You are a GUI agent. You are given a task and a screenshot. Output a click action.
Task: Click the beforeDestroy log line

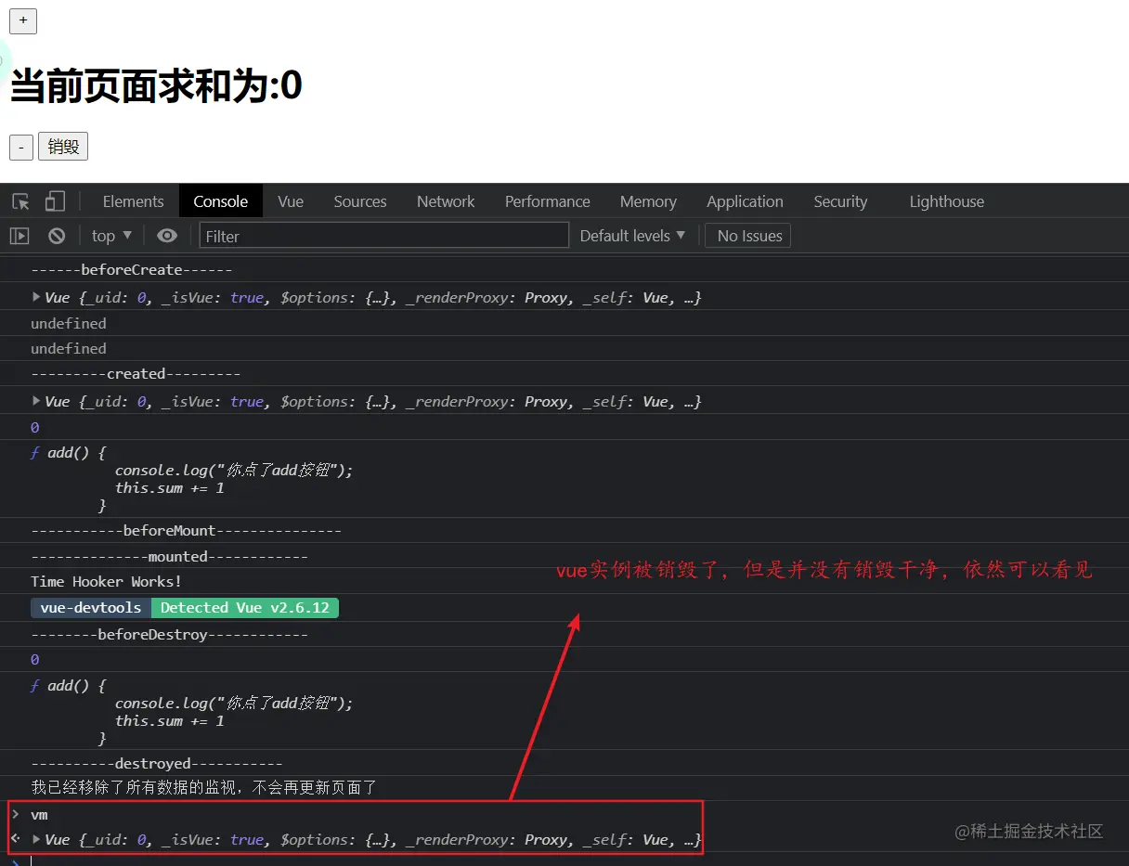[x=169, y=635]
